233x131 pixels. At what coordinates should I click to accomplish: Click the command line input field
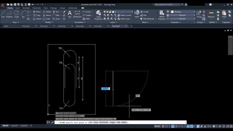121,122
